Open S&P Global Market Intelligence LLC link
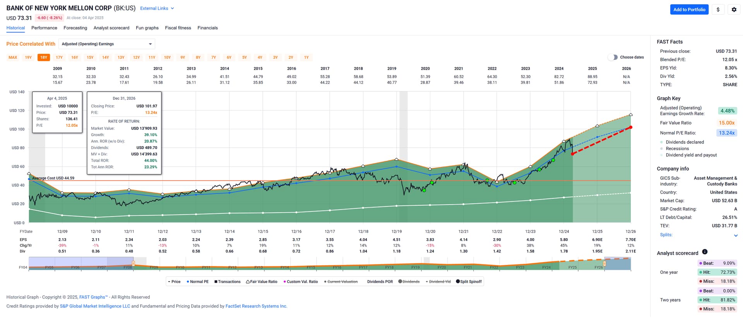Viewport: 743px width, 319px height. 95,306
